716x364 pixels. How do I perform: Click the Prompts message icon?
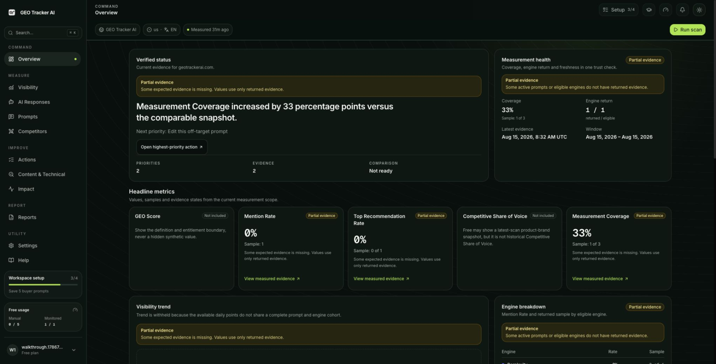pyautogui.click(x=11, y=117)
